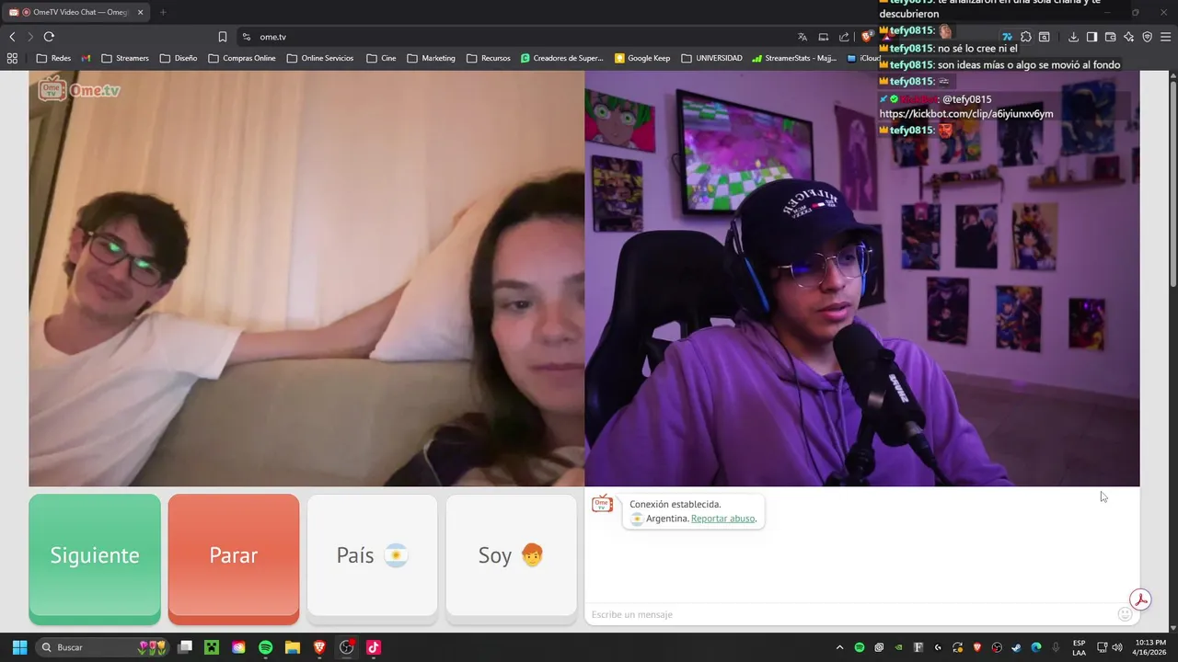1178x662 pixels.
Task: Click Spotify icon in system tray
Action: point(860,647)
